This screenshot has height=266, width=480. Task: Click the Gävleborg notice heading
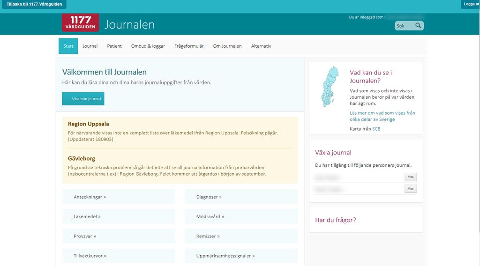(82, 158)
